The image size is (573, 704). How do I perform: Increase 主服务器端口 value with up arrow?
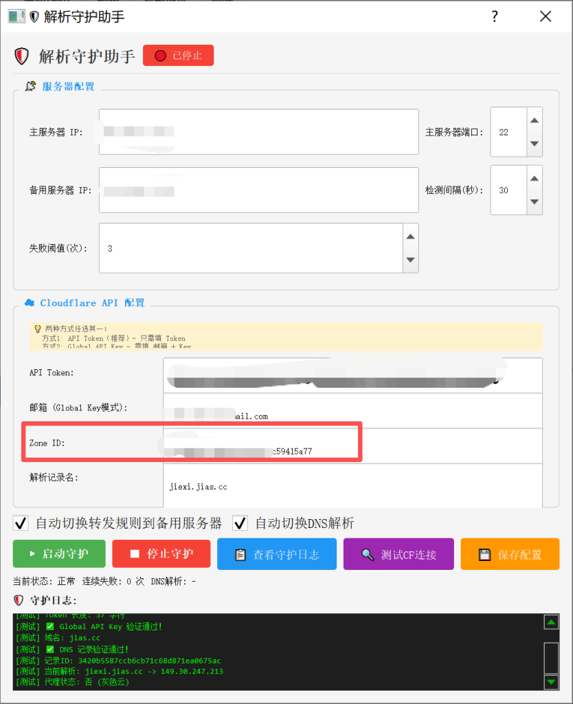(x=535, y=120)
